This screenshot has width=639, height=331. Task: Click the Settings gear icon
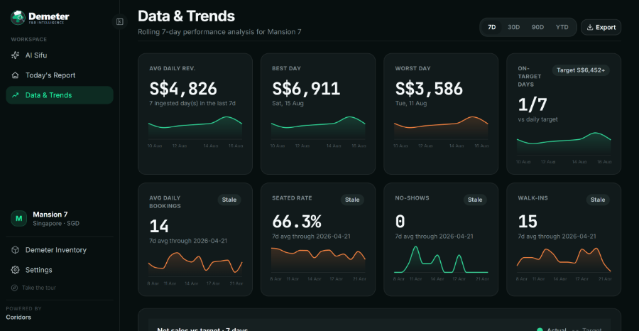15,270
